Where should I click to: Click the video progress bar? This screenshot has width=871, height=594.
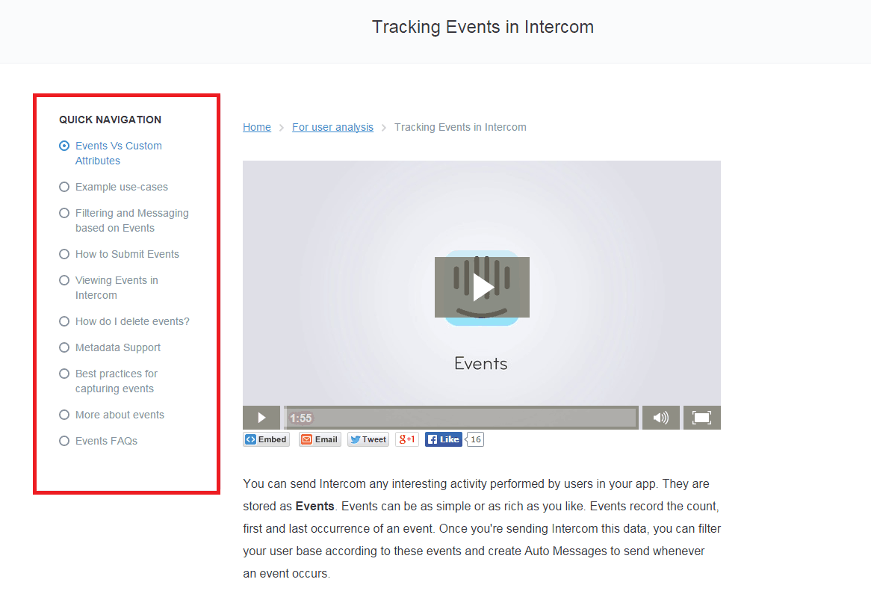pyautogui.click(x=461, y=418)
